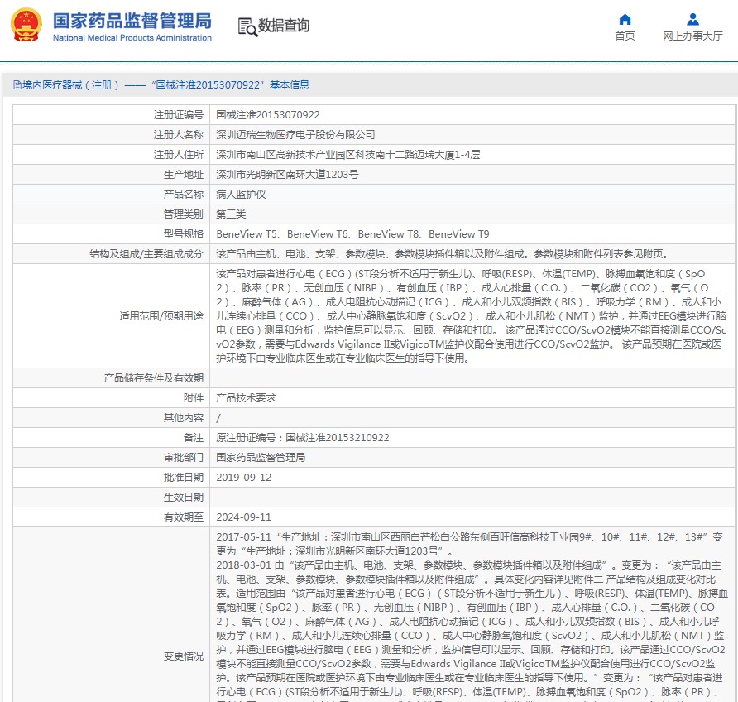This screenshot has width=738, height=702.
Task: Click the document icon beside 境内医疗器械
Action: click(17, 84)
